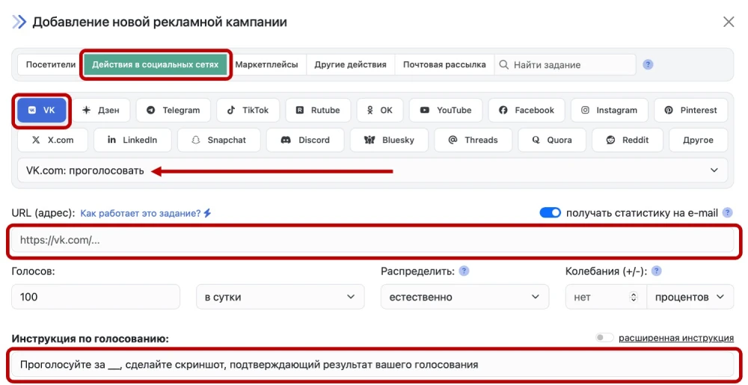Open the в сутки period dropdown
The image size is (748, 385).
tap(280, 297)
